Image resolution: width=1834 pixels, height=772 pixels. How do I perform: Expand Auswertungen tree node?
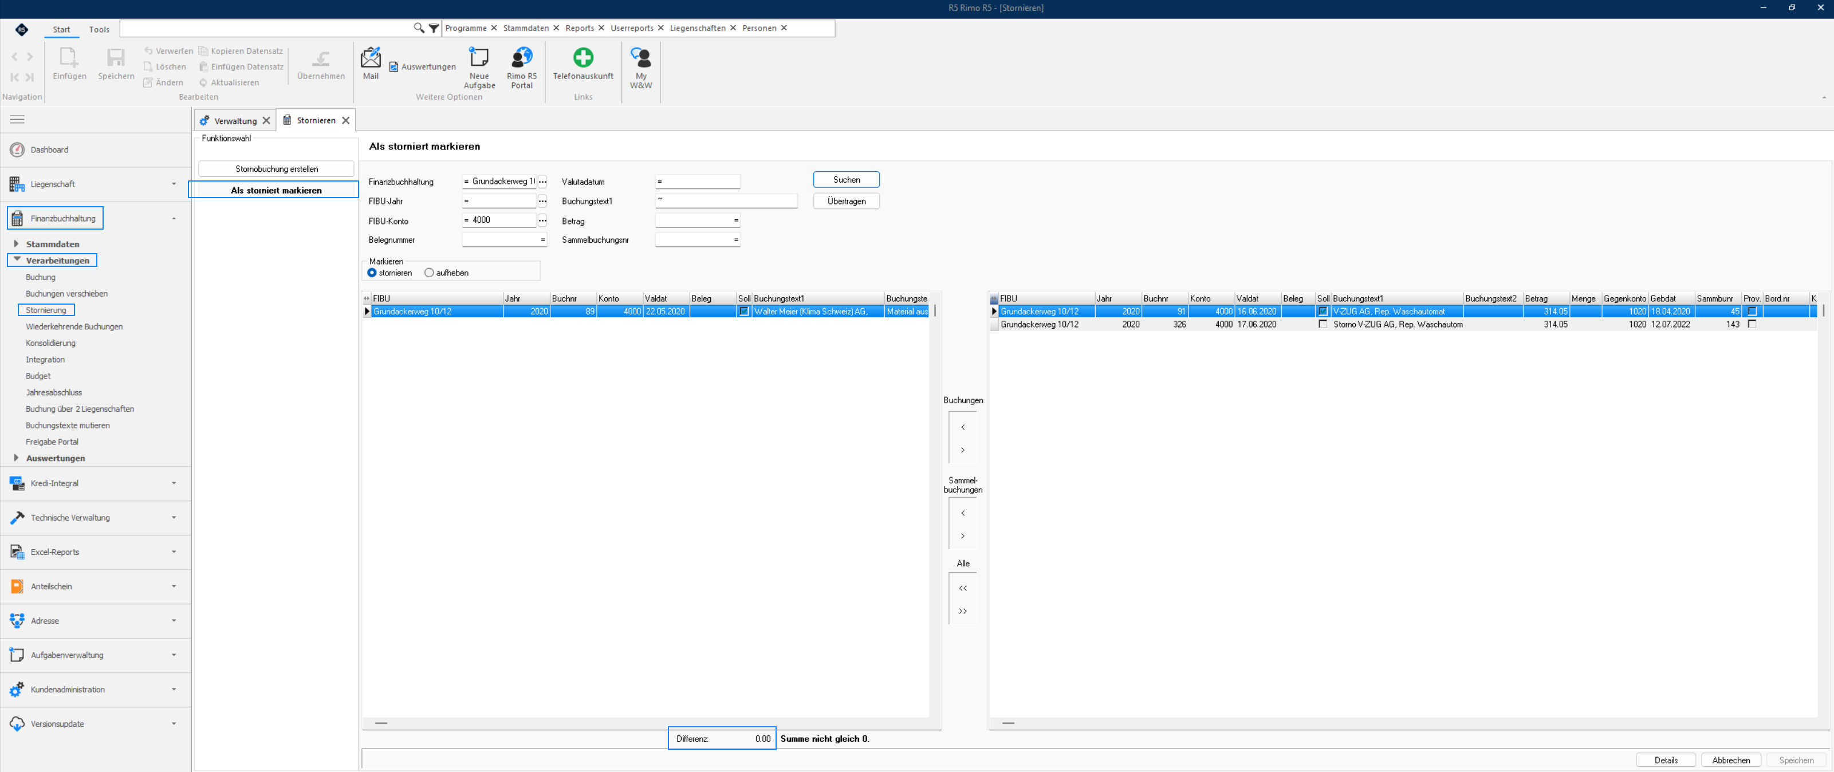(x=17, y=458)
